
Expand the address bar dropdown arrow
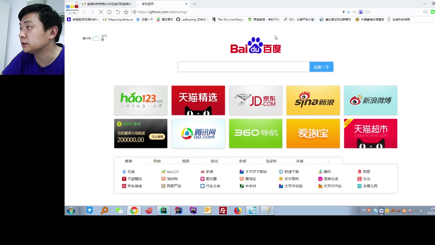pyautogui.click(x=353, y=12)
